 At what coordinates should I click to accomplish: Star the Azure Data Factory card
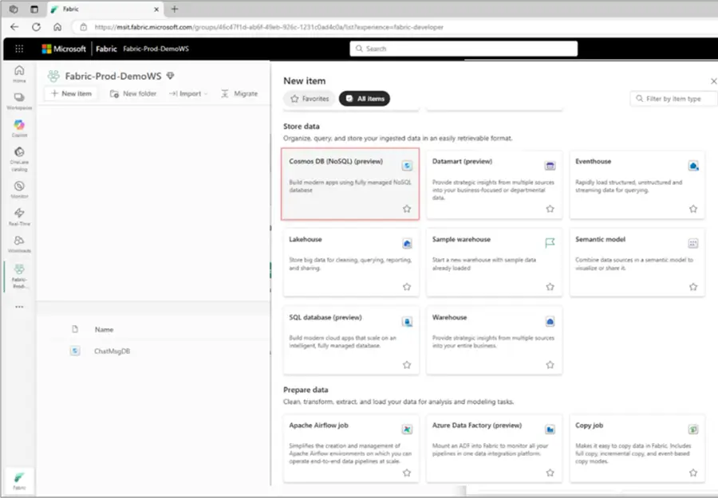tap(550, 473)
